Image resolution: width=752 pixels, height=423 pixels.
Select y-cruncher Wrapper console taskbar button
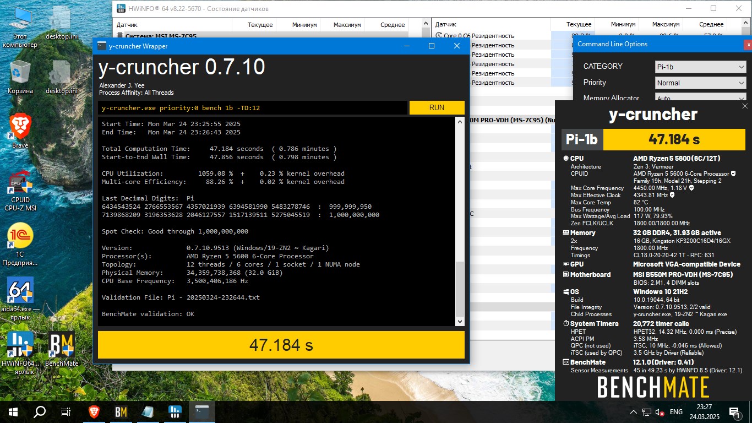(202, 411)
